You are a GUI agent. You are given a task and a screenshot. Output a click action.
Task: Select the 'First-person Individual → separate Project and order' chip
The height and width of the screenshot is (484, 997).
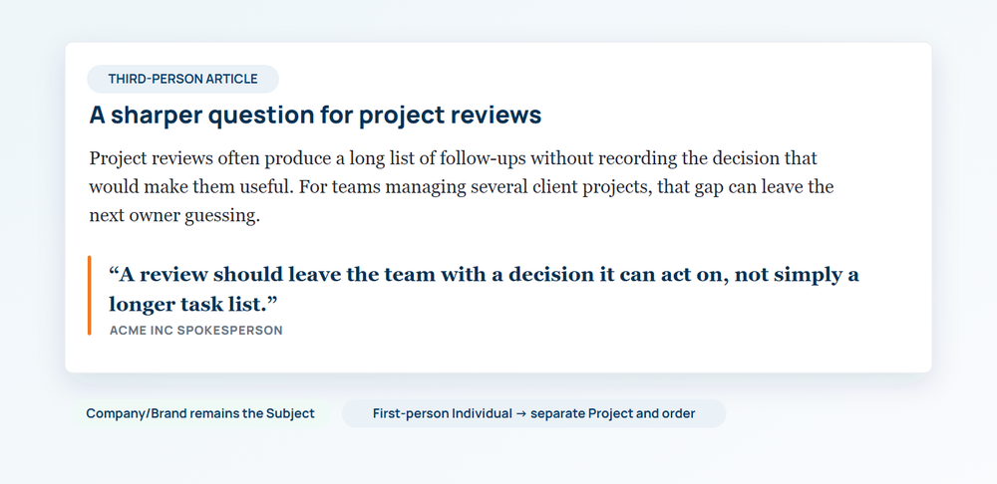coord(533,413)
